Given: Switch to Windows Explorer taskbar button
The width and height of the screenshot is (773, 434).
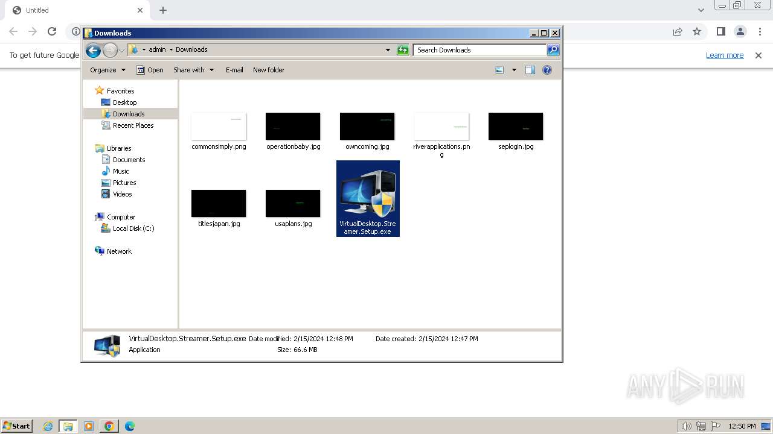Looking at the screenshot, I should (x=68, y=426).
